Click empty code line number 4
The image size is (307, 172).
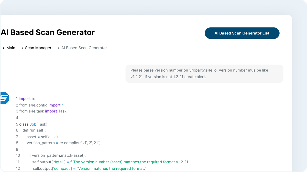pyautogui.click(x=17, y=118)
